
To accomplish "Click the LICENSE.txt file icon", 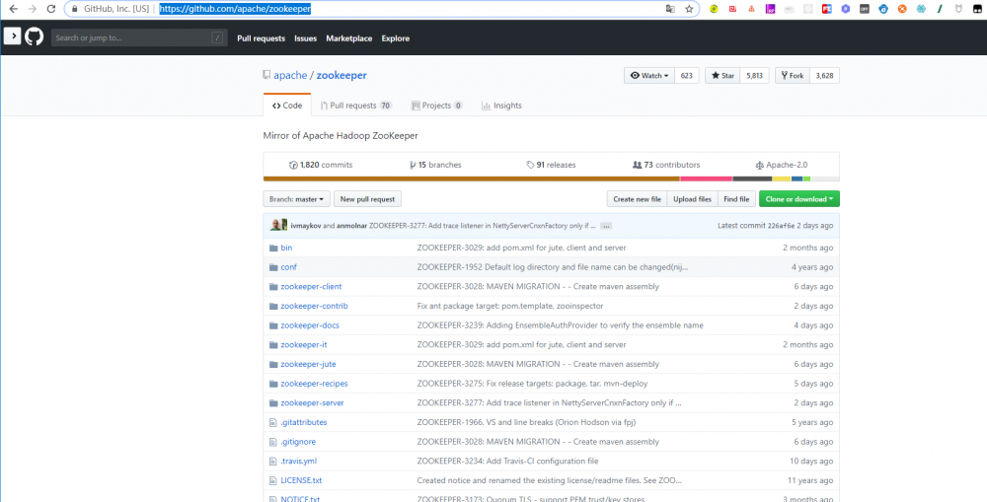I will [x=273, y=480].
